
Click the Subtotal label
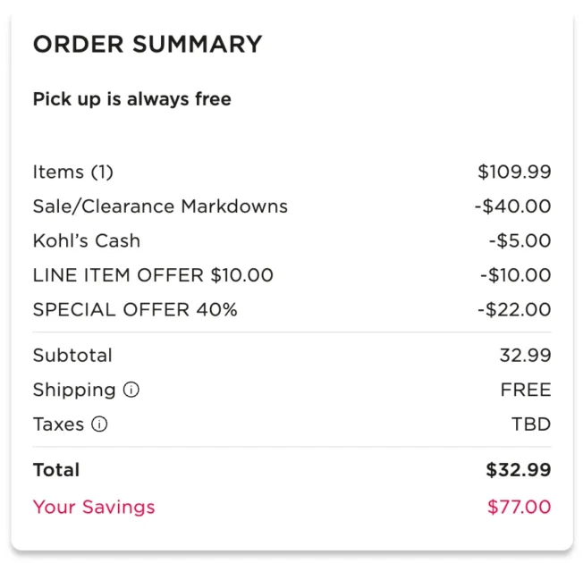(72, 356)
